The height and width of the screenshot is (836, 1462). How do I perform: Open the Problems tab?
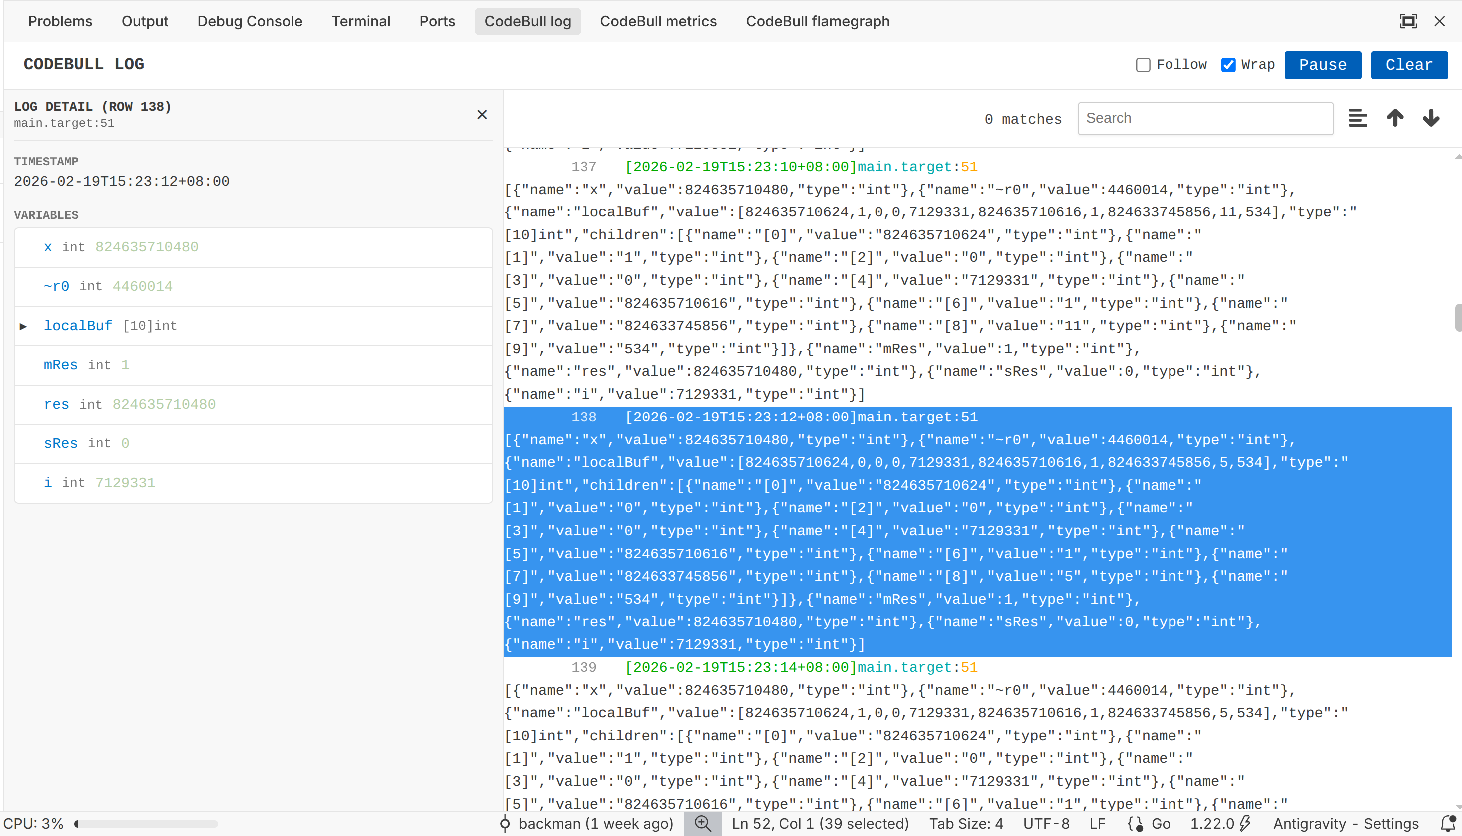tap(60, 21)
